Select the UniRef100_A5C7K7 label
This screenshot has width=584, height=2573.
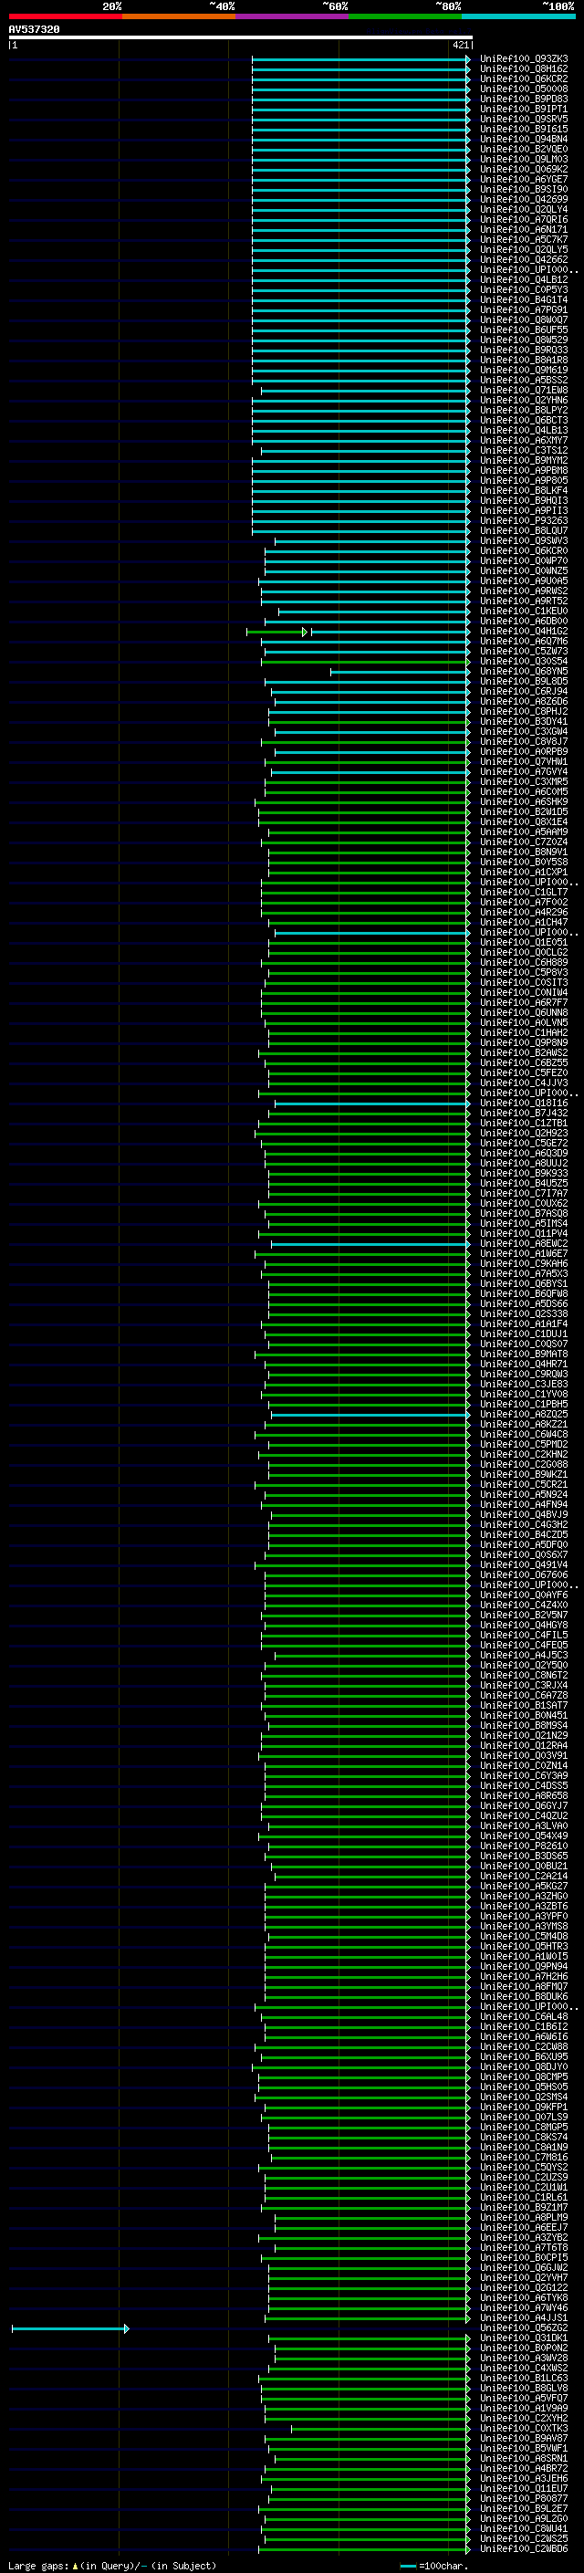[524, 240]
